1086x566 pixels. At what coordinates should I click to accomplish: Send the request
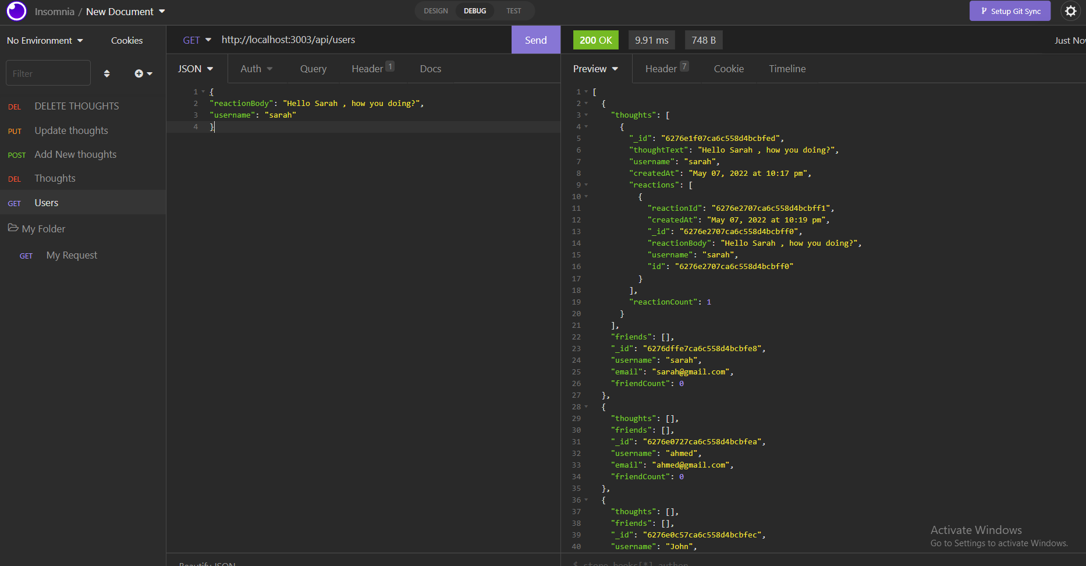(x=535, y=40)
